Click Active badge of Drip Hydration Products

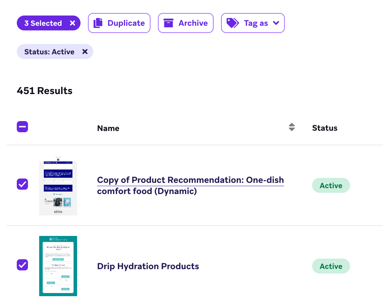click(331, 266)
